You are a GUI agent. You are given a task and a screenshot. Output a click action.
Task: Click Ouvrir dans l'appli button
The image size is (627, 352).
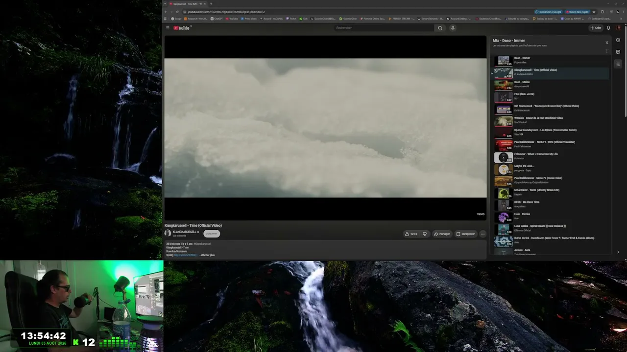pyautogui.click(x=577, y=12)
